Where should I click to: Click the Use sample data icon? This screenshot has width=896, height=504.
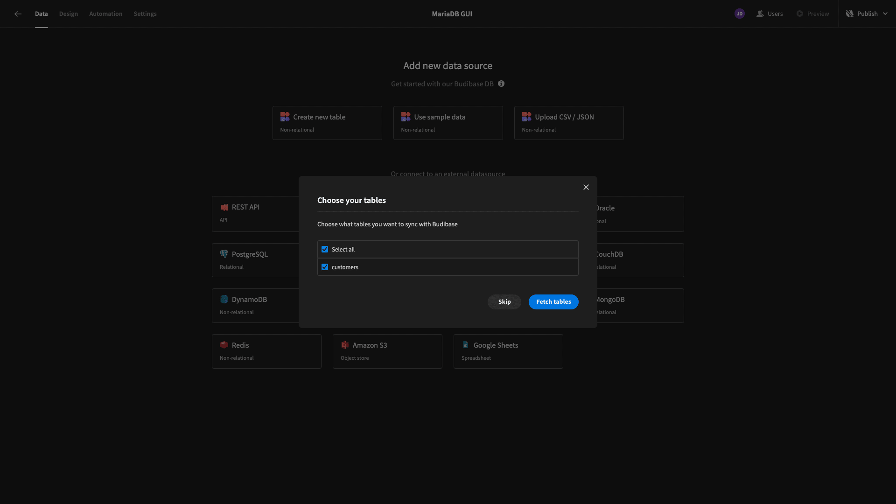(x=406, y=117)
